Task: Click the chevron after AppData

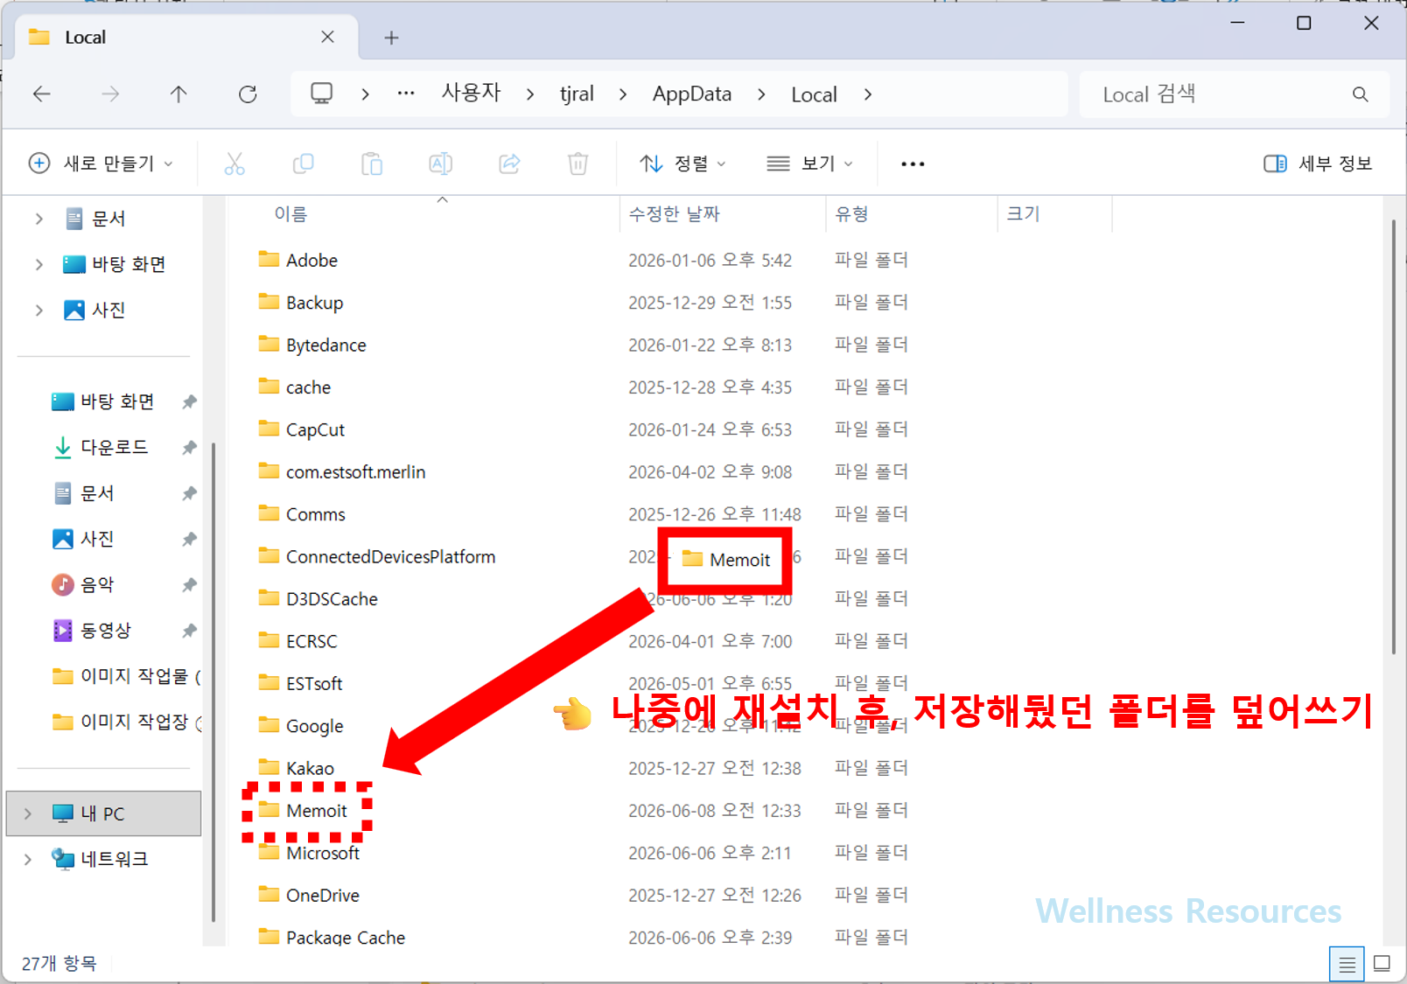Action: click(x=761, y=94)
